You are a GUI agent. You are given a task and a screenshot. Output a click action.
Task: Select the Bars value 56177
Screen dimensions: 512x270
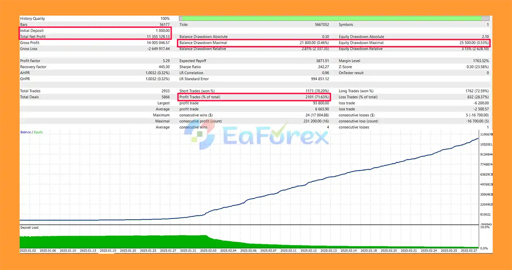164,25
